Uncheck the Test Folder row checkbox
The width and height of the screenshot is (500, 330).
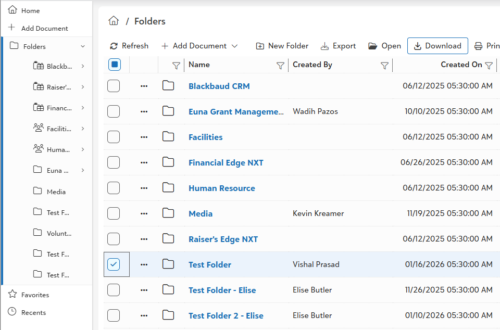tap(114, 264)
